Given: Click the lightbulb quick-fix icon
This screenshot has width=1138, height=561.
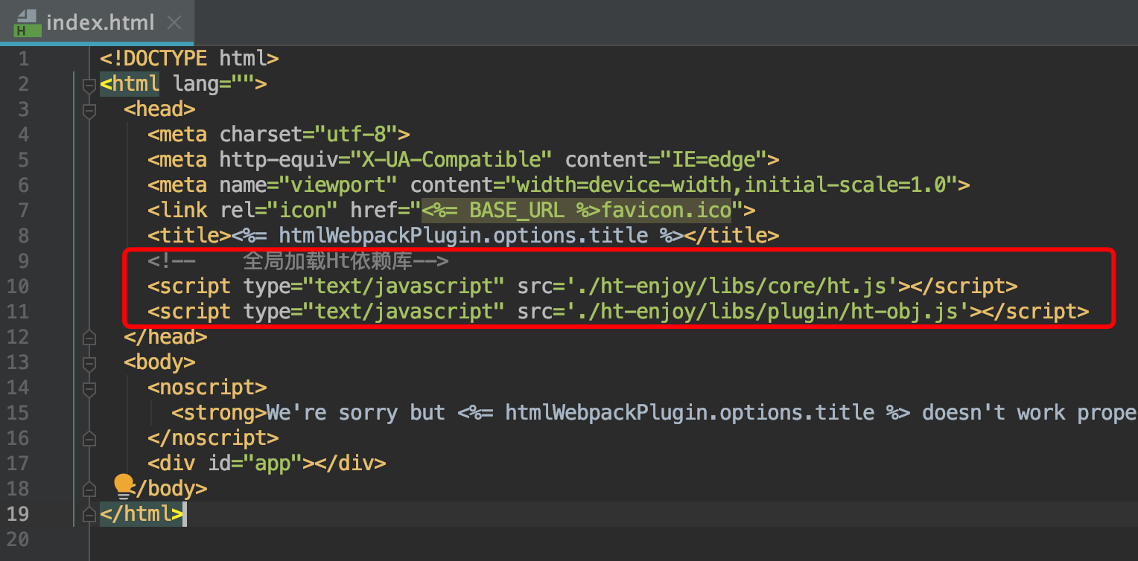Looking at the screenshot, I should point(123,486).
